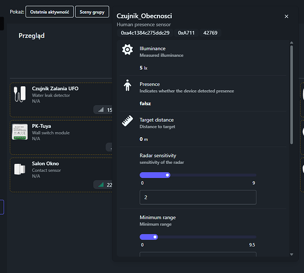Click the Radar sensitivity slider handle
The height and width of the screenshot is (273, 304).
click(167, 175)
